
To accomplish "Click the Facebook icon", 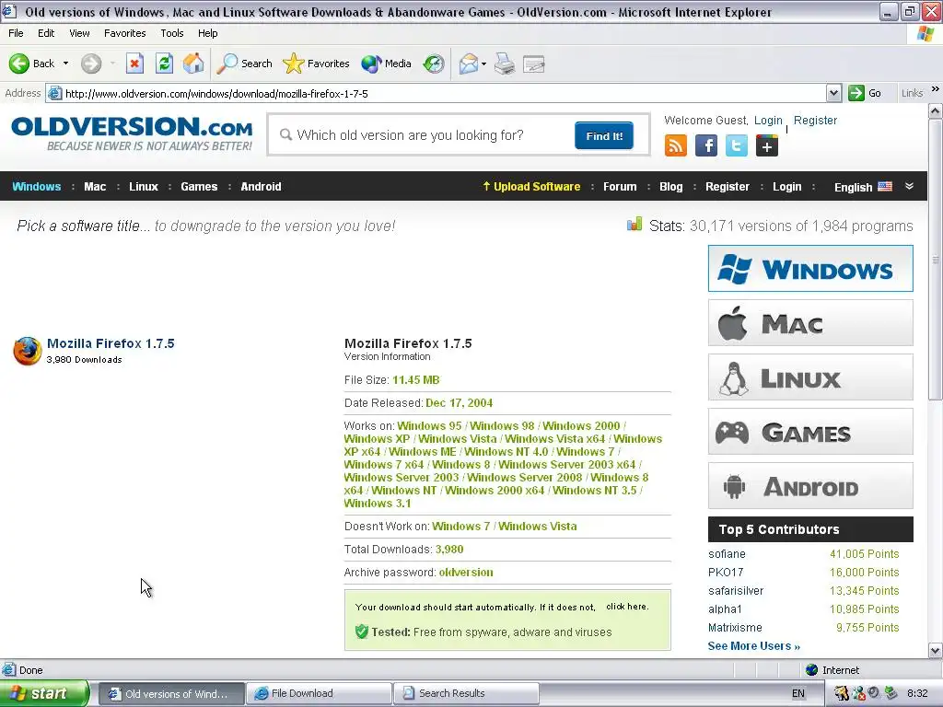I will (706, 145).
